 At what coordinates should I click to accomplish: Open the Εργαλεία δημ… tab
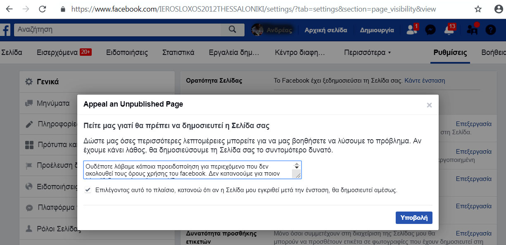[x=234, y=52]
